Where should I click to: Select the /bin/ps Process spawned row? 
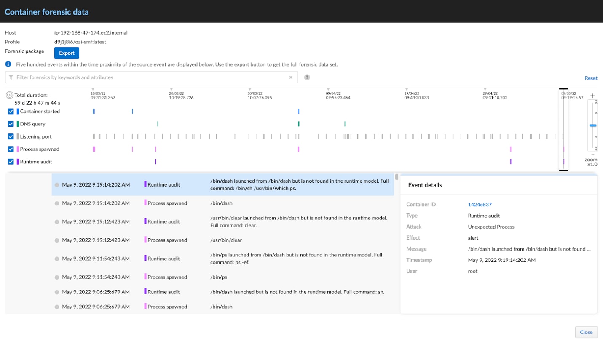(x=222, y=277)
